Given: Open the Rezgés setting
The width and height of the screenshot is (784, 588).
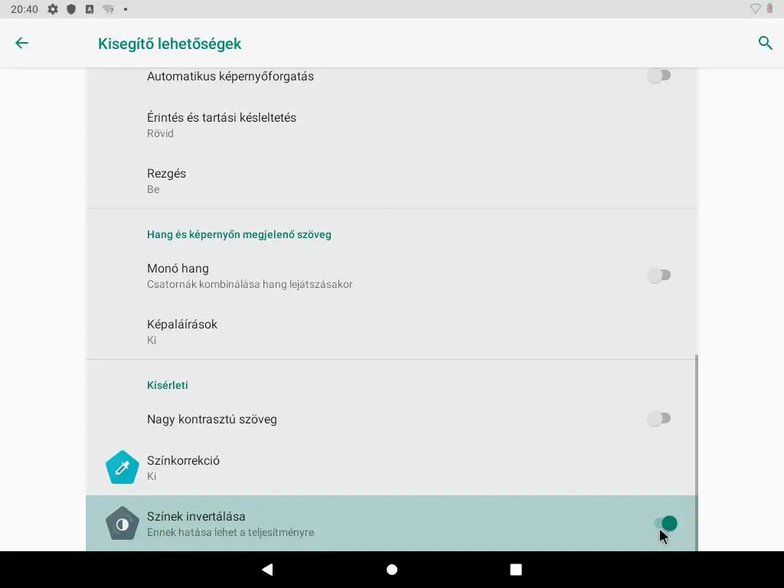Looking at the screenshot, I should (x=391, y=181).
